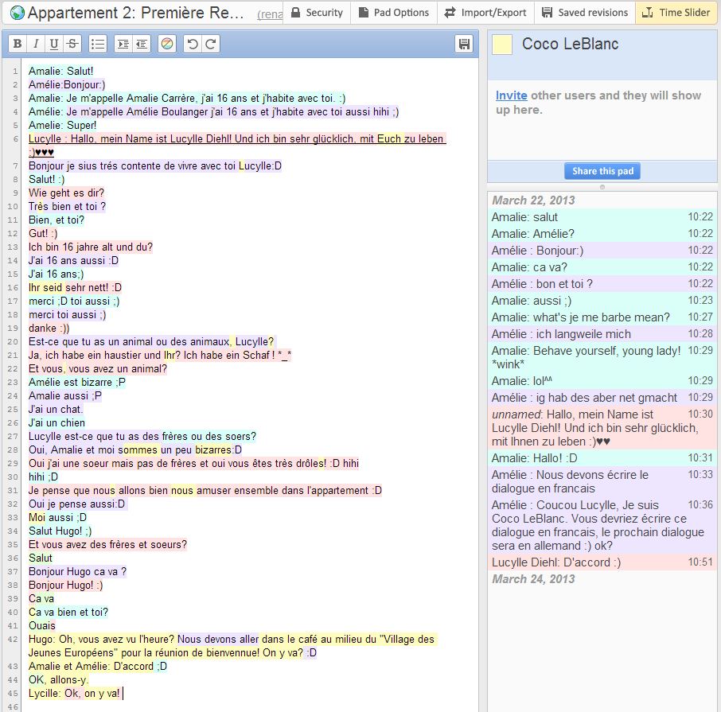Viewport: 721px width, 712px height.
Task: Open the Time Slider
Action: click(x=676, y=13)
